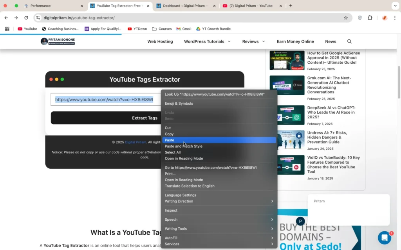Switch to the Dashboard Digital Pritam tab
The image size is (401, 250).
point(186,5)
